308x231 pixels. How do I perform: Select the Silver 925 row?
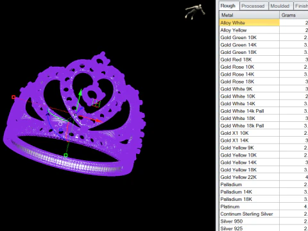tap(264, 228)
